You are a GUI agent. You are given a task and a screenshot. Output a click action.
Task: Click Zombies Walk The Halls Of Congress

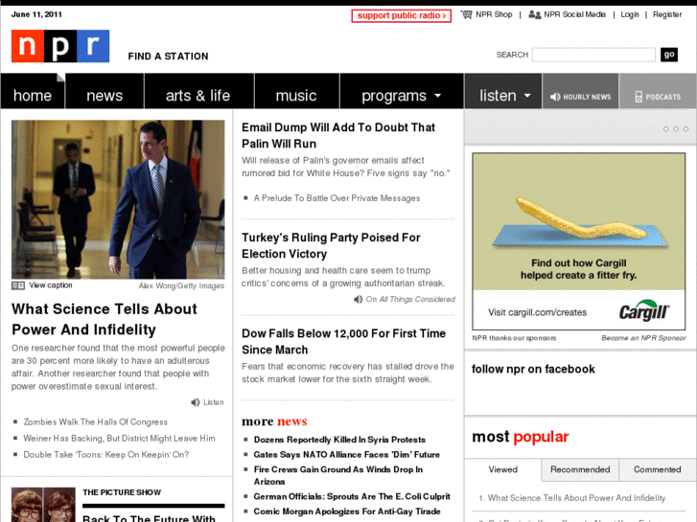click(x=95, y=422)
